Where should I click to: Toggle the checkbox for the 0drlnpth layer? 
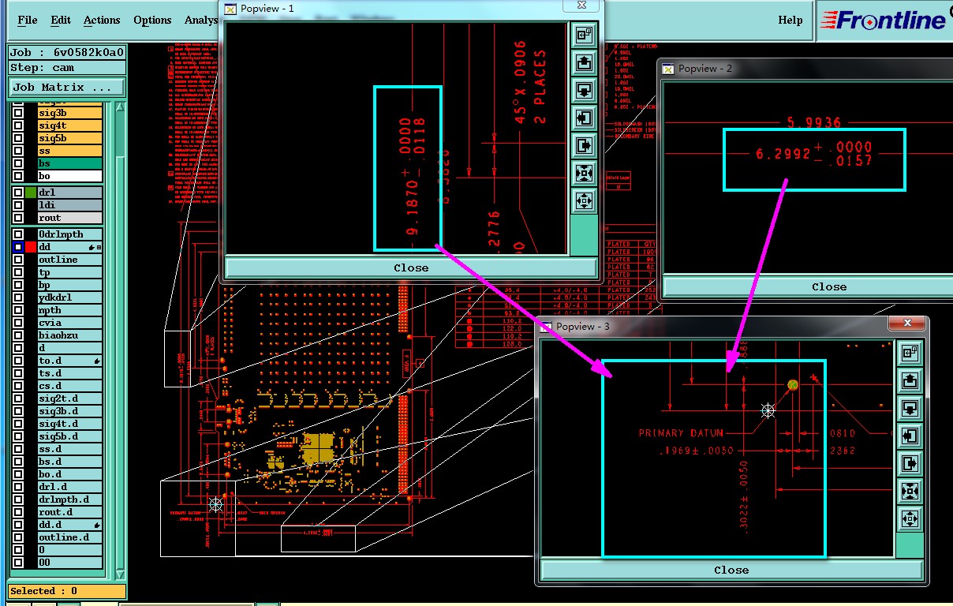tap(18, 234)
